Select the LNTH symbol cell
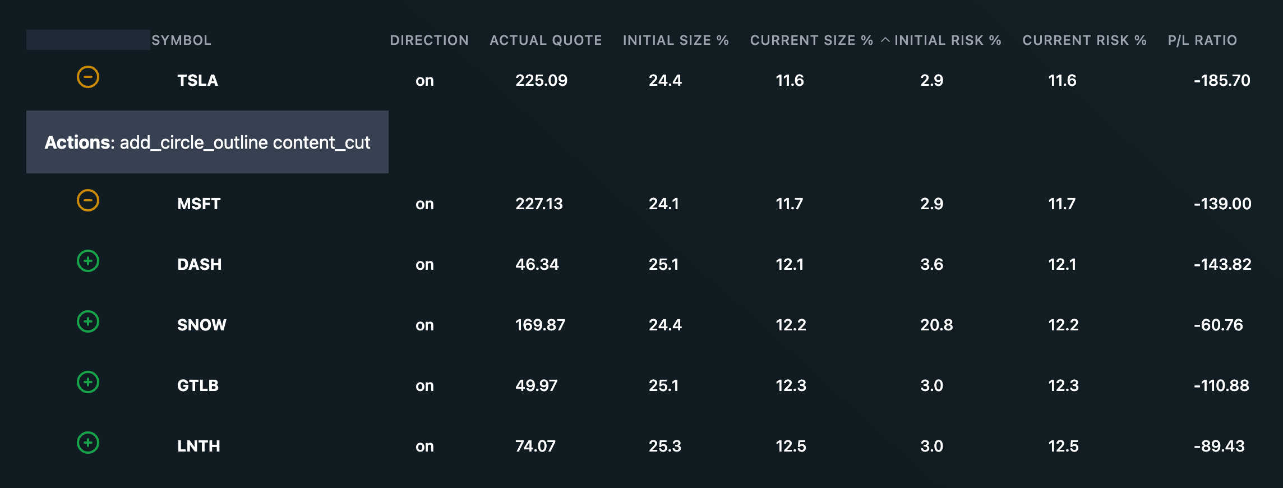The height and width of the screenshot is (488, 1283). coord(199,446)
